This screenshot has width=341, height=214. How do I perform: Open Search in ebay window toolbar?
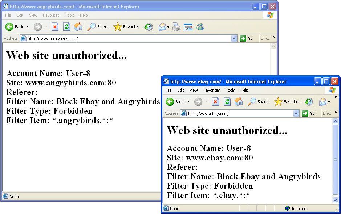(259, 102)
